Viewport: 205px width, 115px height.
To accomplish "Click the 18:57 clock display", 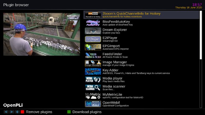I will click(x=197, y=5).
